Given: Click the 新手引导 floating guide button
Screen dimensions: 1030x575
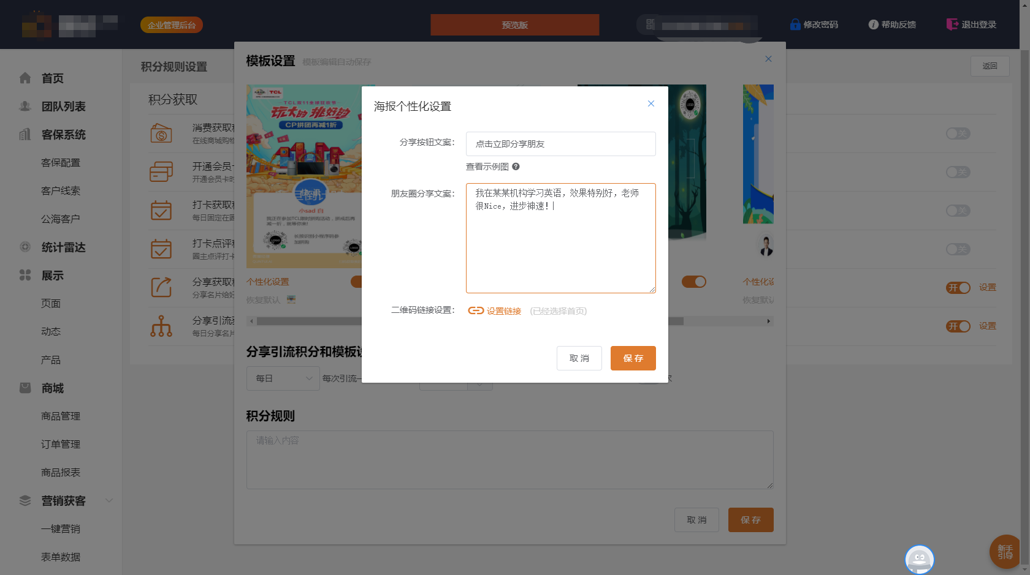Looking at the screenshot, I should tap(1004, 552).
